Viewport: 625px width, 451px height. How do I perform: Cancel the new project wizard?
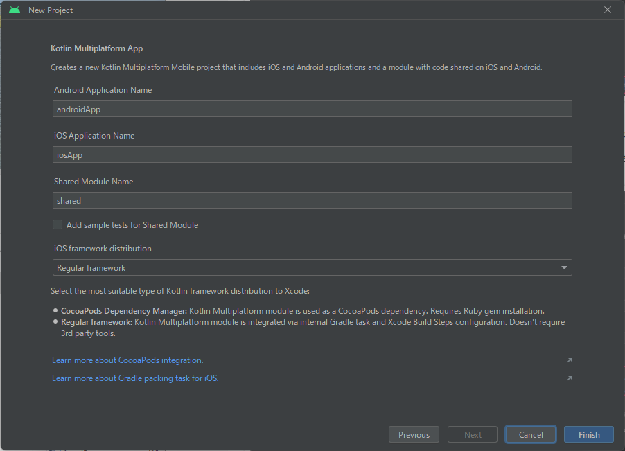pyautogui.click(x=530, y=434)
